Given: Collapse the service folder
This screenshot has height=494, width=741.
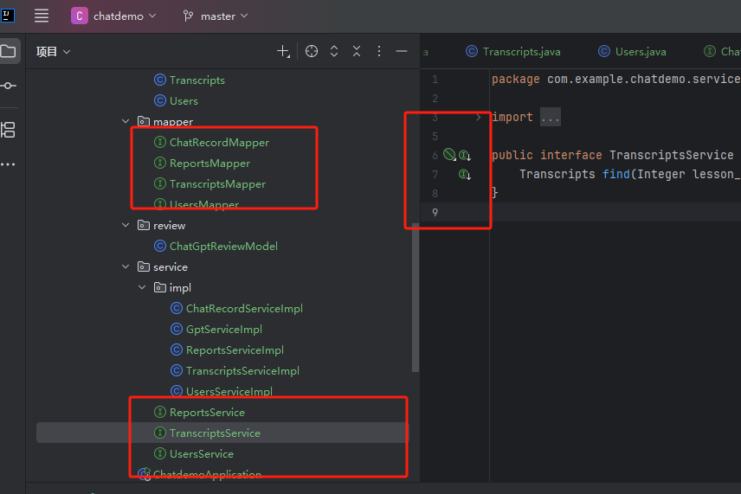Looking at the screenshot, I should tap(126, 266).
